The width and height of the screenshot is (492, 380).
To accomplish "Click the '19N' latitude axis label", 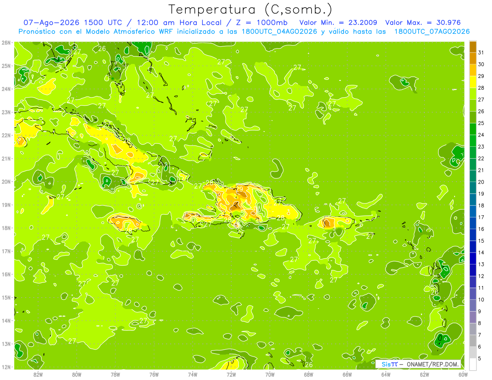I will coord(6,205).
